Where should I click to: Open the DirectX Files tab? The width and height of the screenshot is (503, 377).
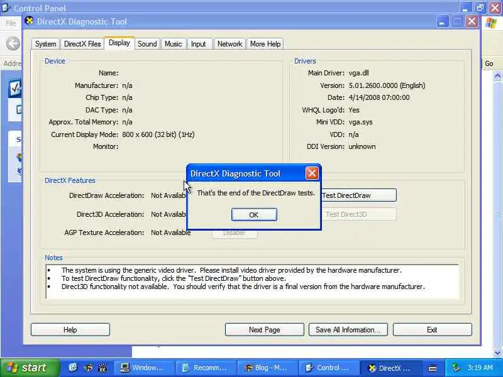point(82,44)
